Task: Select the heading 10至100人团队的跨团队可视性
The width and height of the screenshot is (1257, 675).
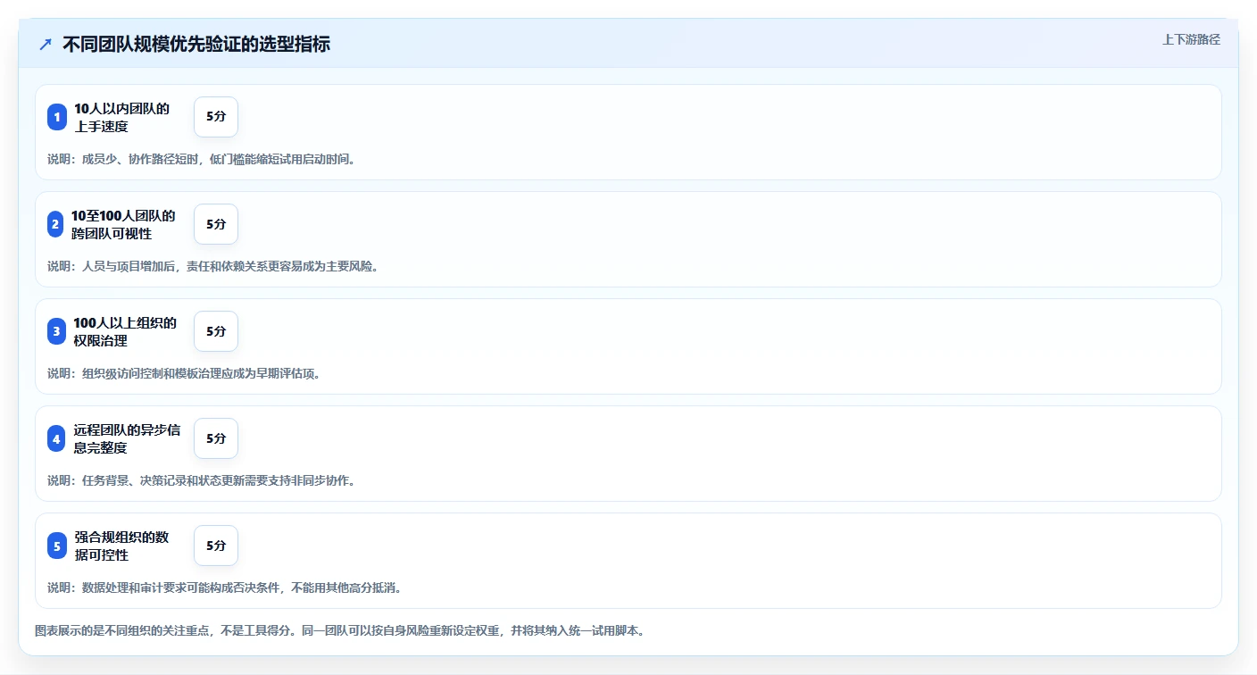Action: tap(124, 224)
